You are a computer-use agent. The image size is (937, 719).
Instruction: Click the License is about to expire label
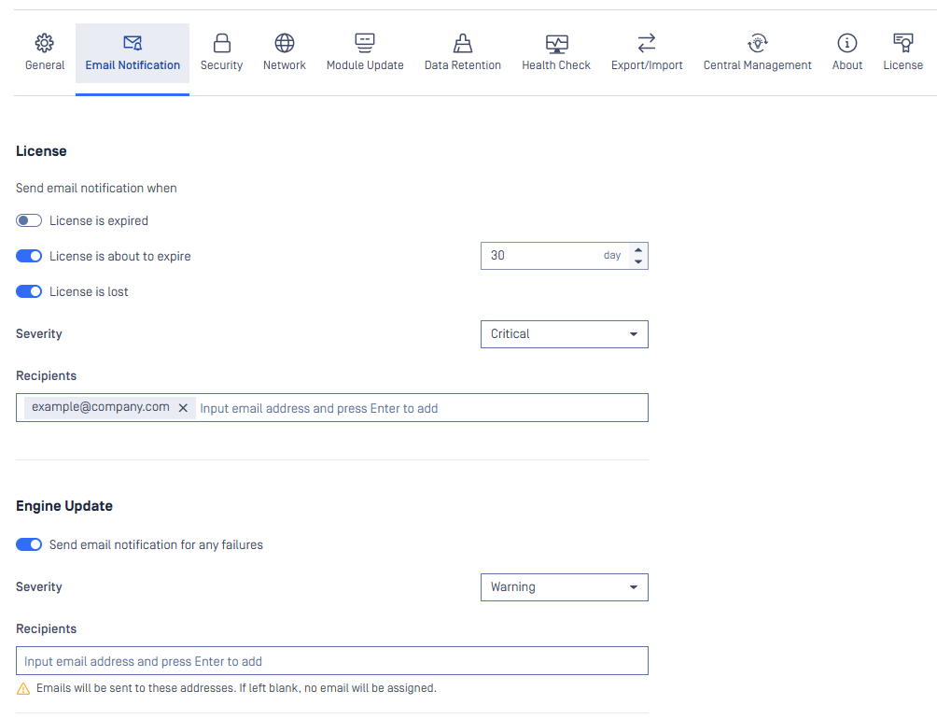(x=120, y=257)
